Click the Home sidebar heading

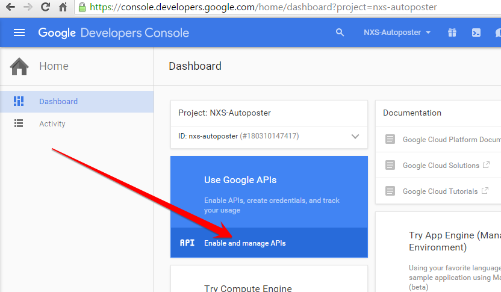(x=54, y=66)
